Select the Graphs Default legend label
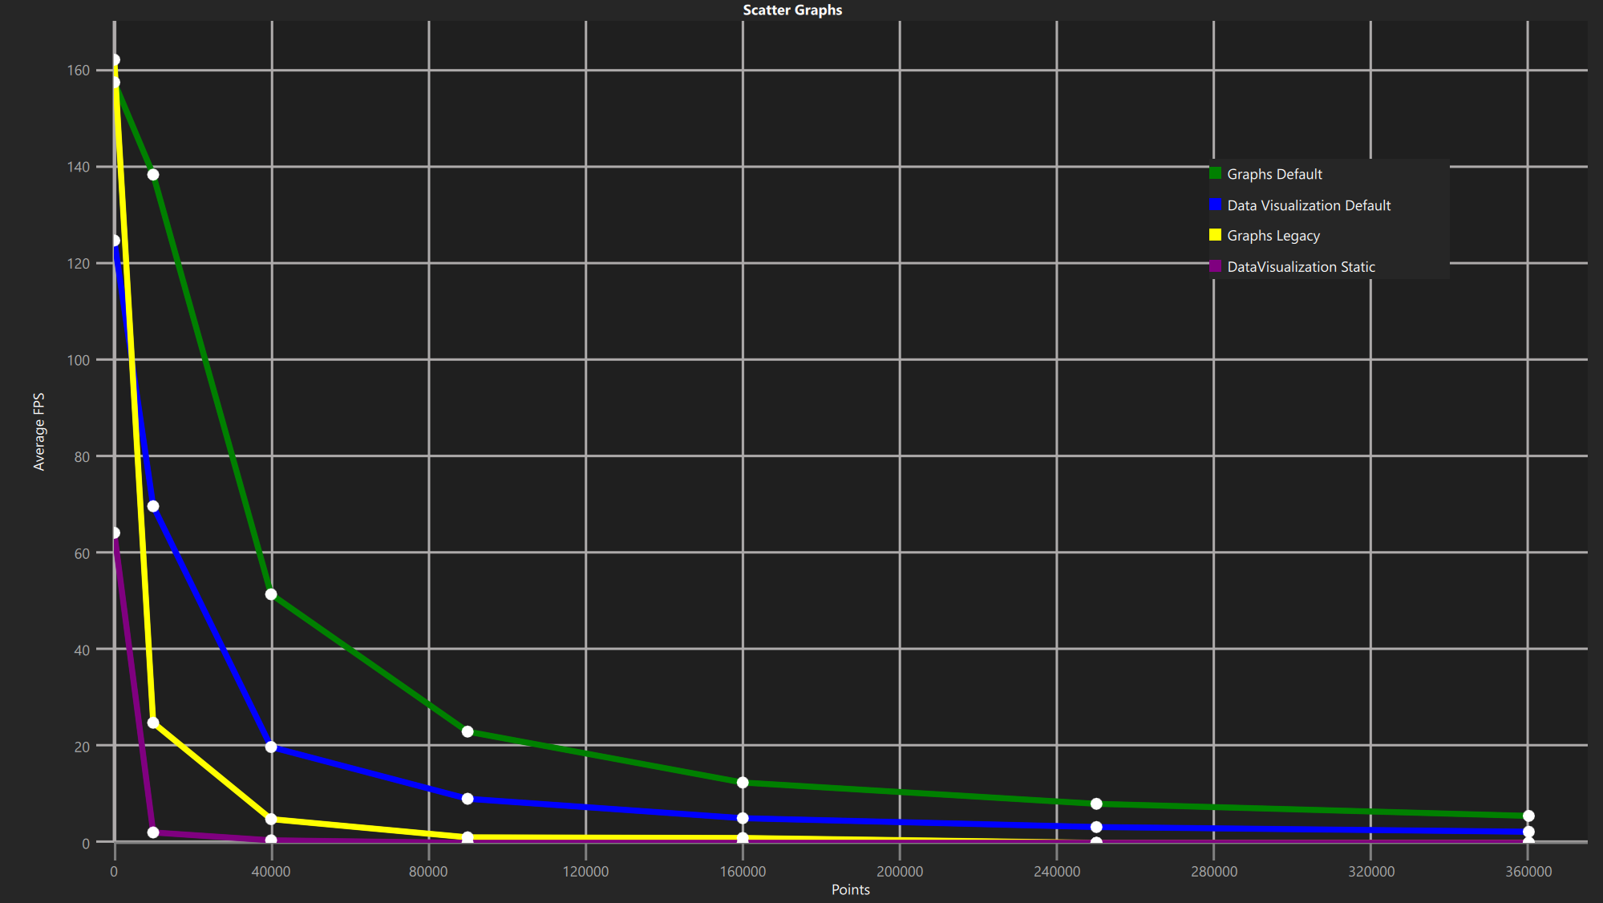The image size is (1603, 903). 1273,174
